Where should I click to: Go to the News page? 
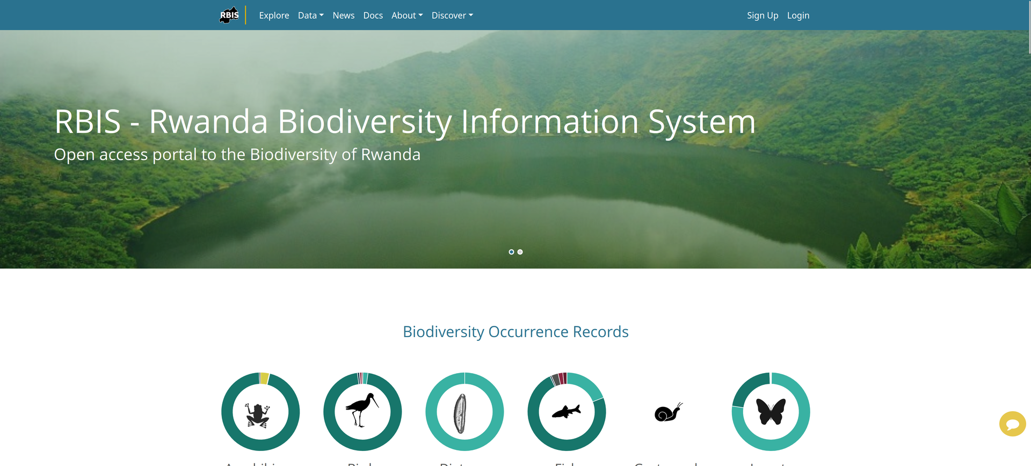tap(344, 16)
